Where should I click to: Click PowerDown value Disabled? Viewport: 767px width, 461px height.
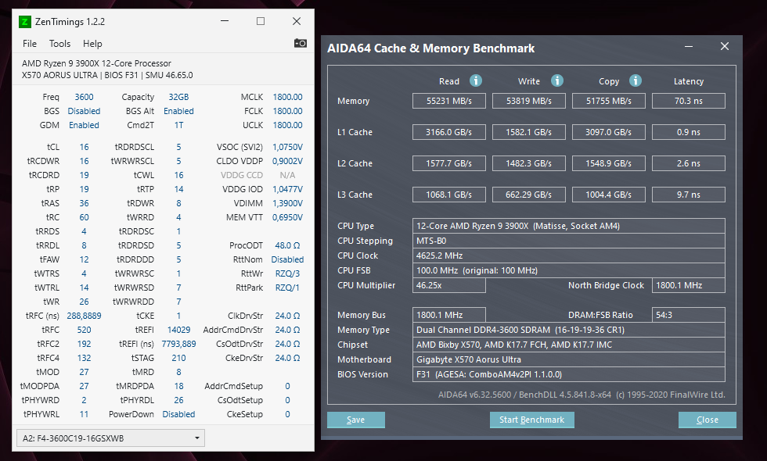pos(178,414)
